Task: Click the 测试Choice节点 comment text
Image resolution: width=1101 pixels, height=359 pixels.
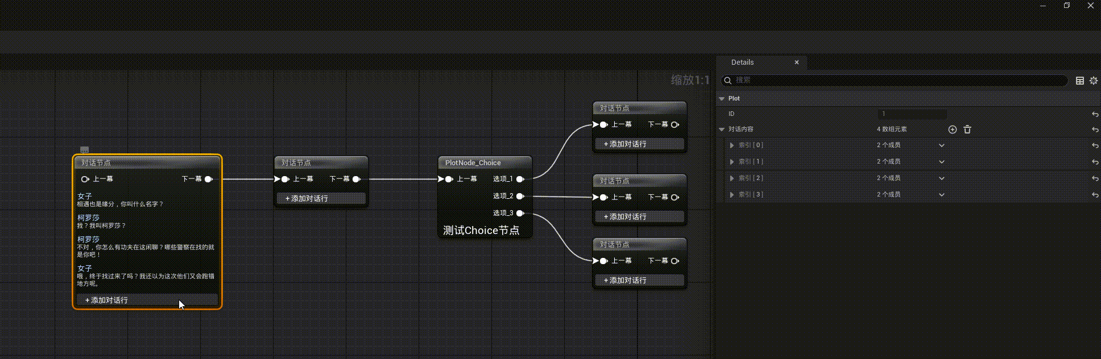Action: 481,231
